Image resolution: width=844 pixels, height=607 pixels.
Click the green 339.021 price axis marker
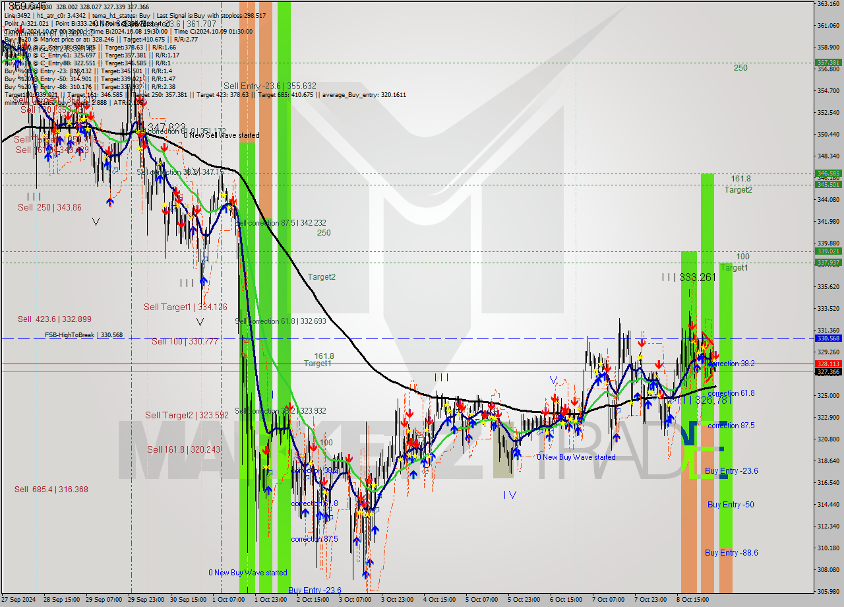coord(828,251)
